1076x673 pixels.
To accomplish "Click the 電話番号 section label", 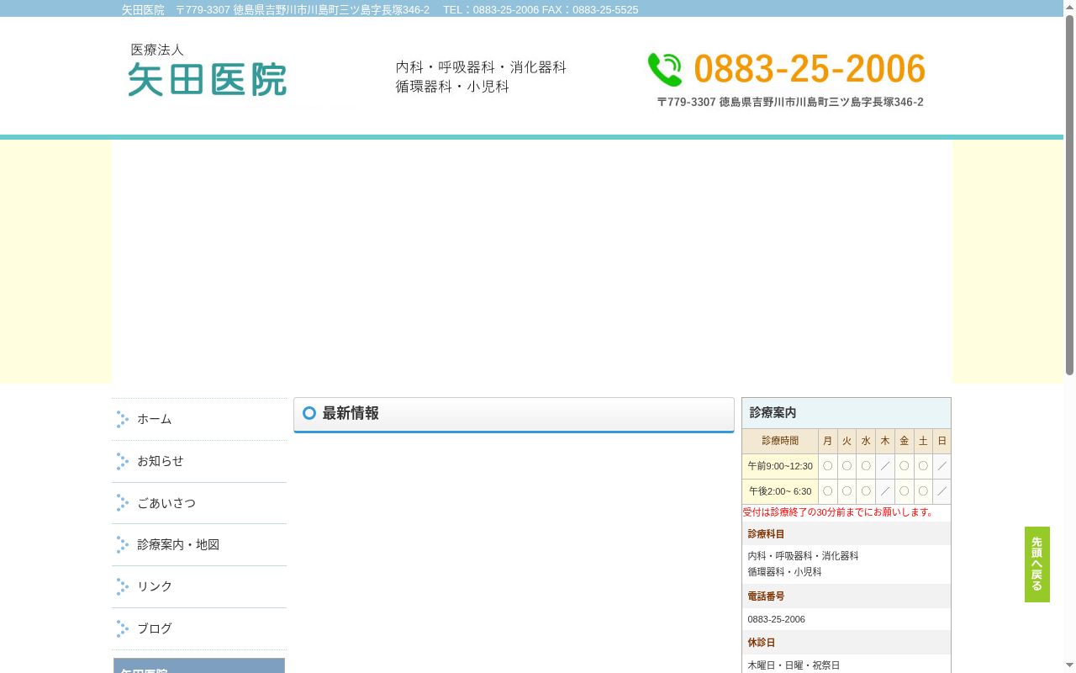I will pyautogui.click(x=766, y=596).
